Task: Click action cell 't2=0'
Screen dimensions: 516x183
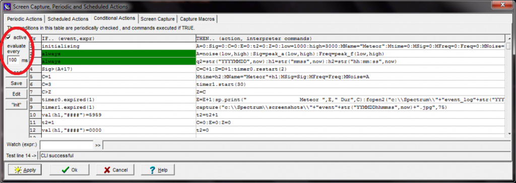Action: 351,130
